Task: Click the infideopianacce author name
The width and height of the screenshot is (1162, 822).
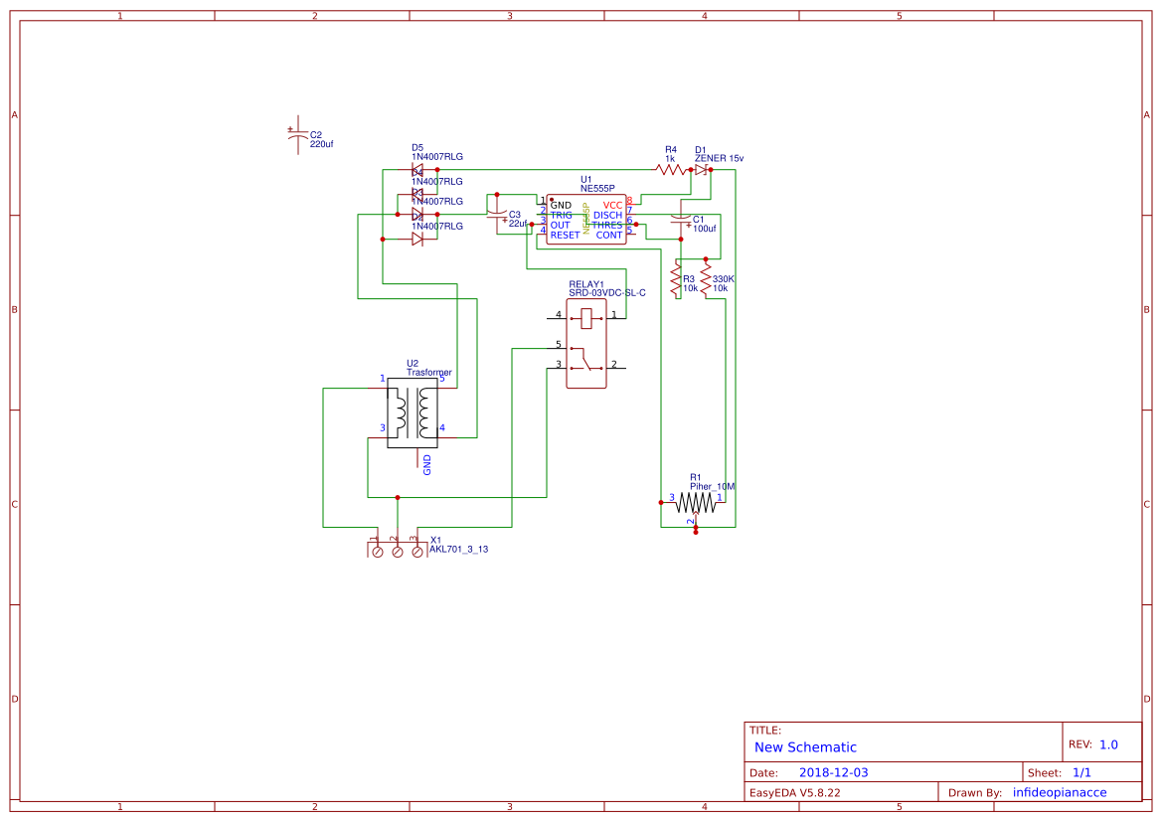Action: 1060,792
